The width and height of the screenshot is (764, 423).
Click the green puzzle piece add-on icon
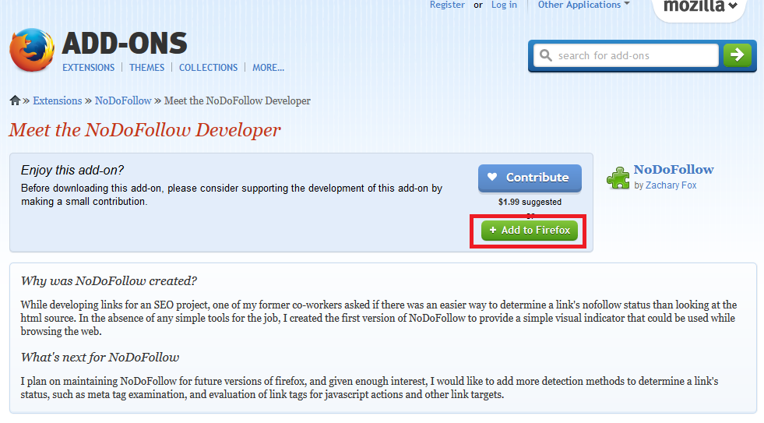(x=618, y=178)
